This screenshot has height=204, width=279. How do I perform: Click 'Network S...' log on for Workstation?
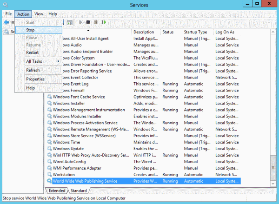click(x=226, y=174)
